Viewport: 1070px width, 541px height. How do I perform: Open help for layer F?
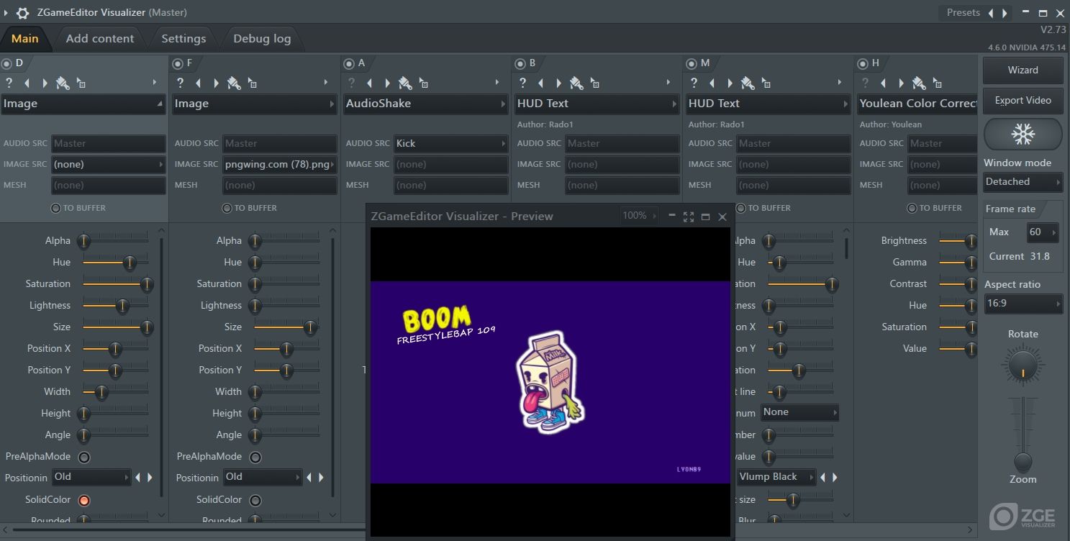click(181, 83)
